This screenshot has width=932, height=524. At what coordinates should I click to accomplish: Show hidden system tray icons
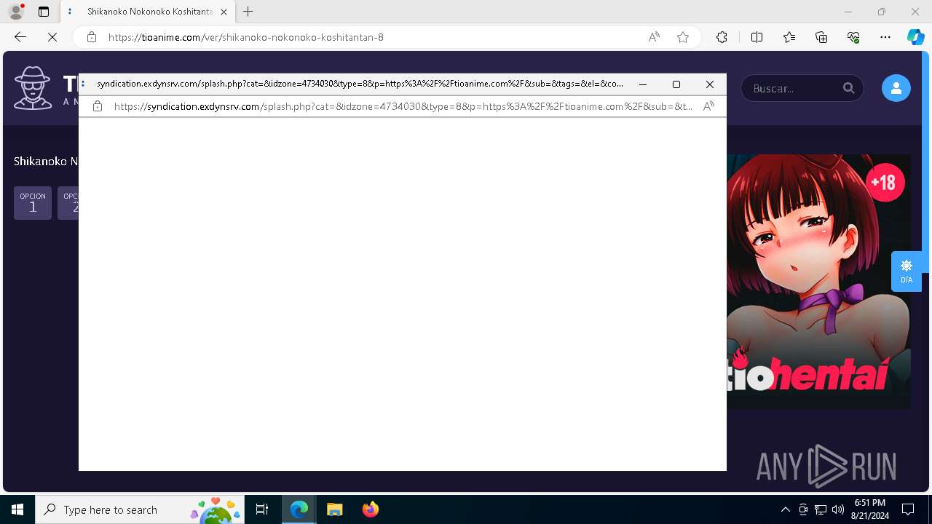click(x=785, y=509)
